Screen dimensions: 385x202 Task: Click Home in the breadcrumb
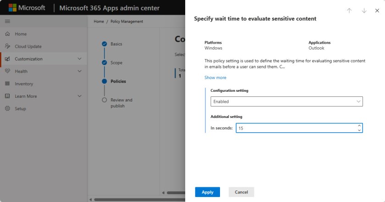[x=99, y=22]
